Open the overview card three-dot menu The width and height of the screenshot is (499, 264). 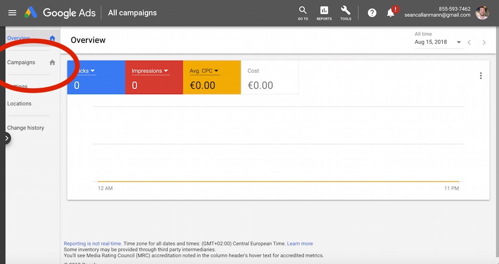point(481,76)
